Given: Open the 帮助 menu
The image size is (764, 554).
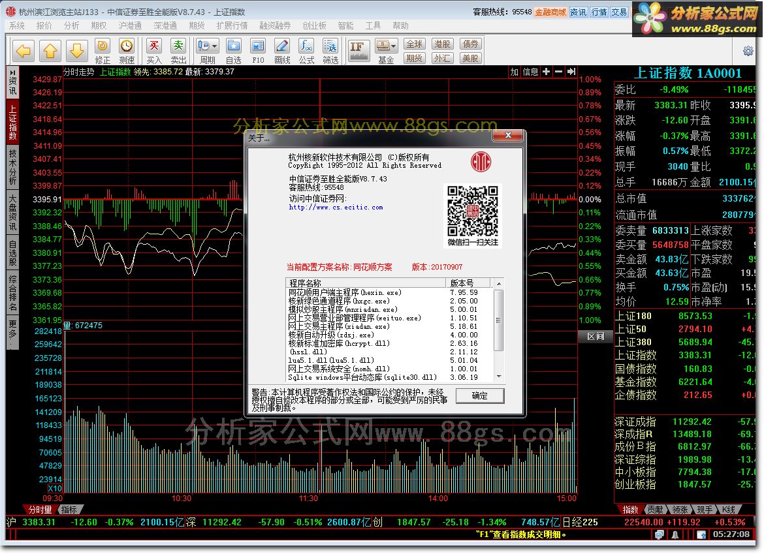Looking at the screenshot, I should 400,25.
